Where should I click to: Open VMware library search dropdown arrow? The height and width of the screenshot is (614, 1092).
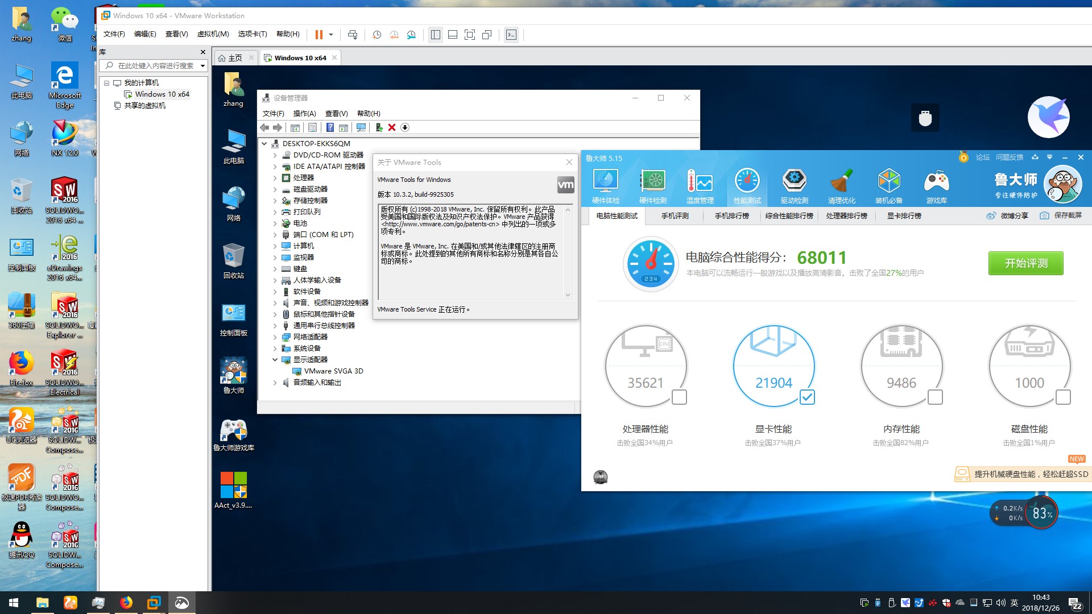(202, 66)
